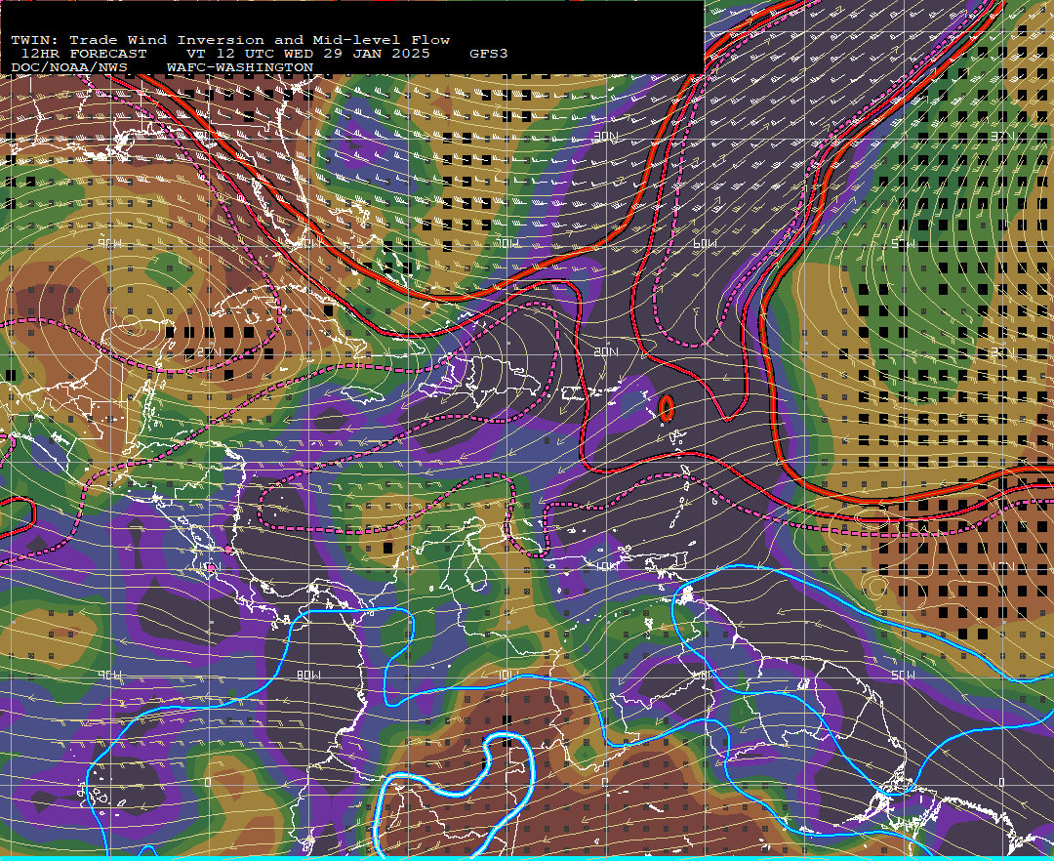
Task: Click the '30N' latitude label at map center
Action: tap(606, 137)
